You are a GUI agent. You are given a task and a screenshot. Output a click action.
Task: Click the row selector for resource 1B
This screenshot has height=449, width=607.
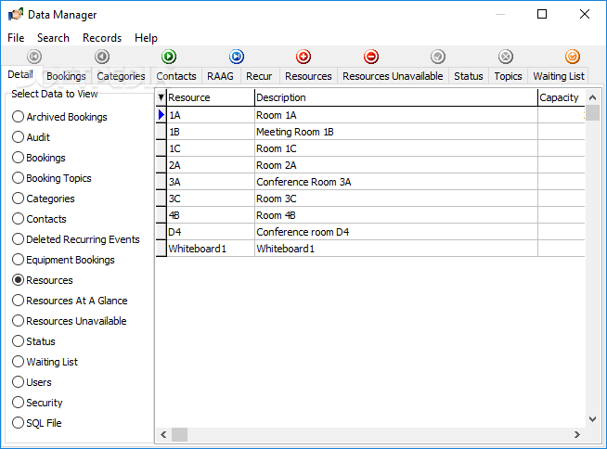[x=161, y=132]
